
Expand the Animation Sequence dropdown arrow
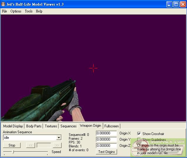(59, 138)
